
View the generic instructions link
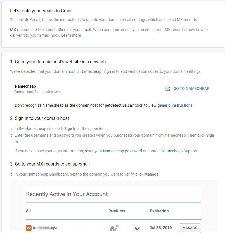tap(175, 105)
